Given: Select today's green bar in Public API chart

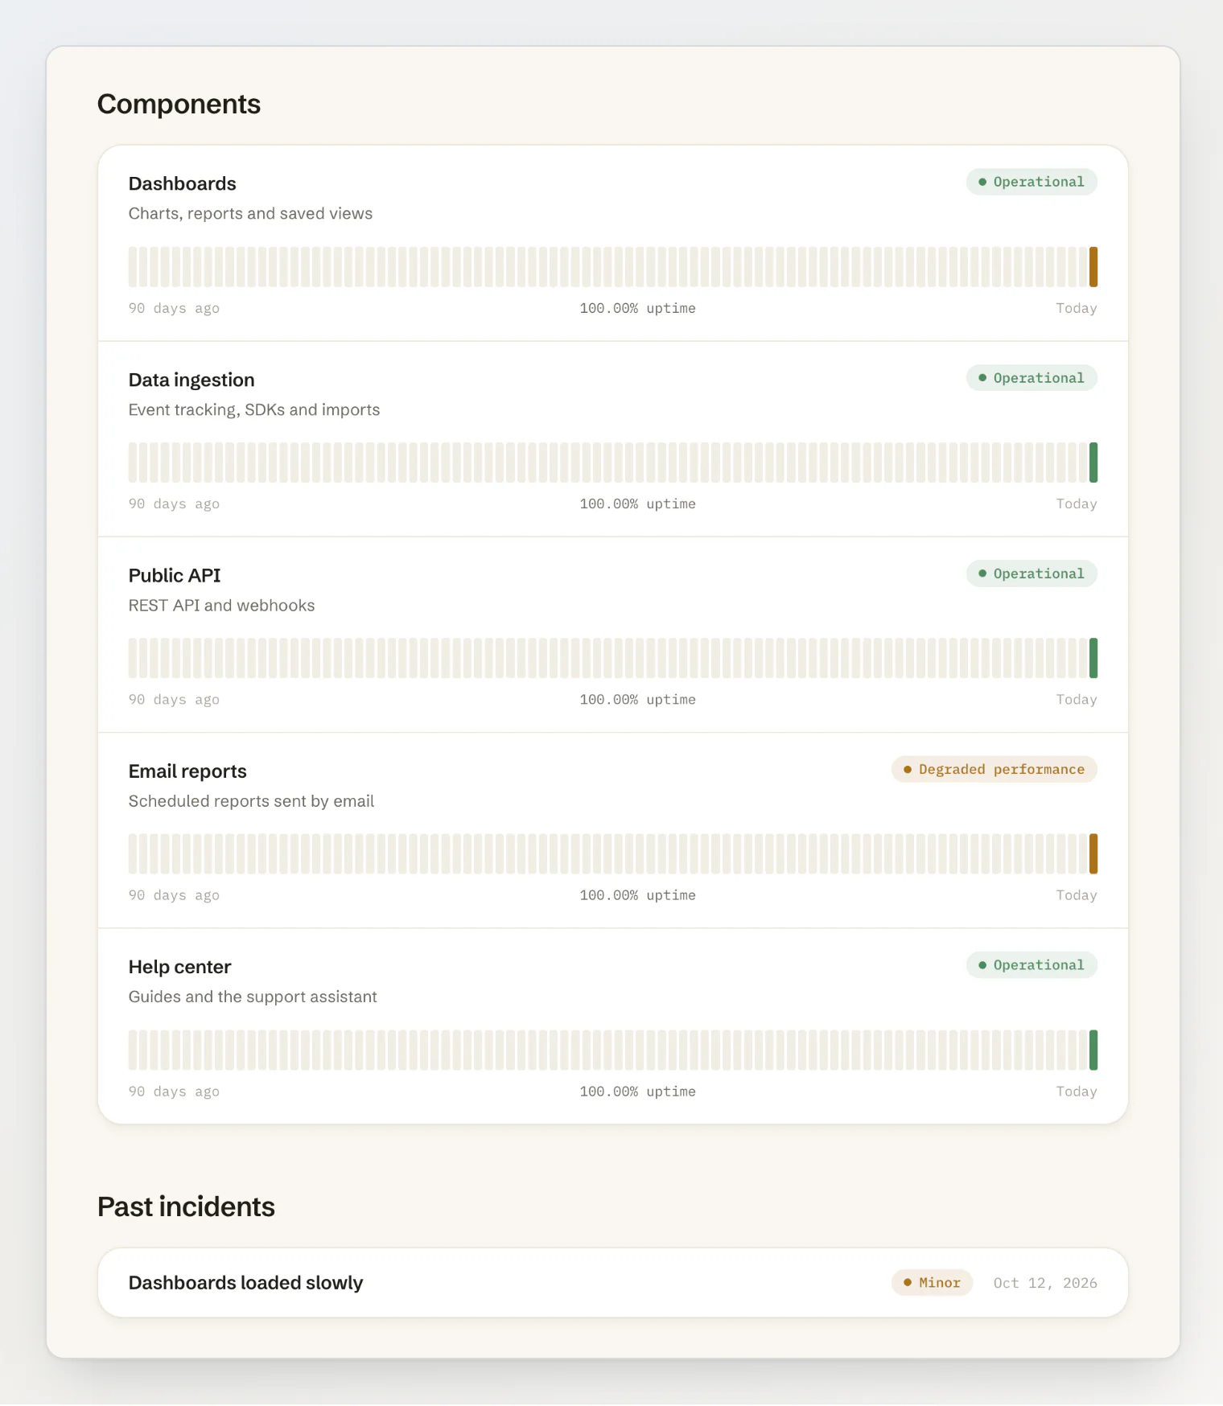Looking at the screenshot, I should click(1093, 658).
